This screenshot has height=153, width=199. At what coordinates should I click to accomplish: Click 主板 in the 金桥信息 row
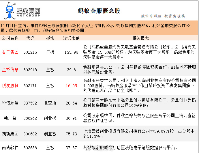[x=50, y=70]
